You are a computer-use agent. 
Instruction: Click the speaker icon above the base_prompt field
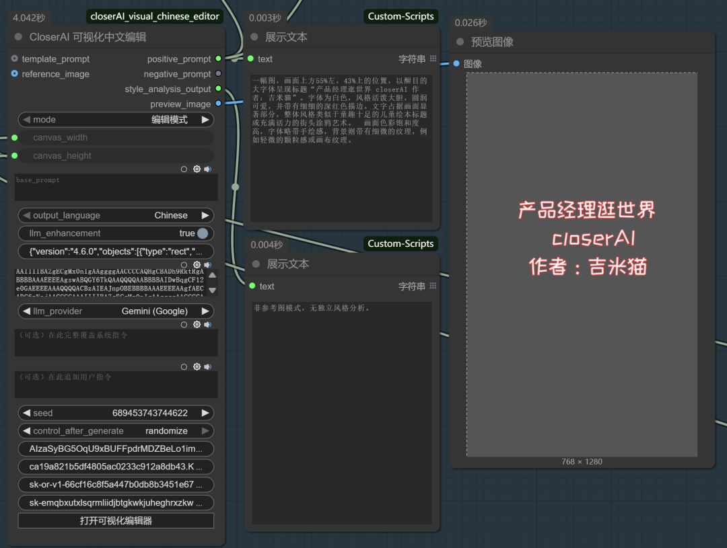pyautogui.click(x=208, y=169)
